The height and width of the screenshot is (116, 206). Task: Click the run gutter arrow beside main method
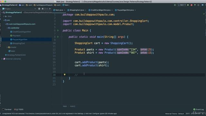coord(58,37)
